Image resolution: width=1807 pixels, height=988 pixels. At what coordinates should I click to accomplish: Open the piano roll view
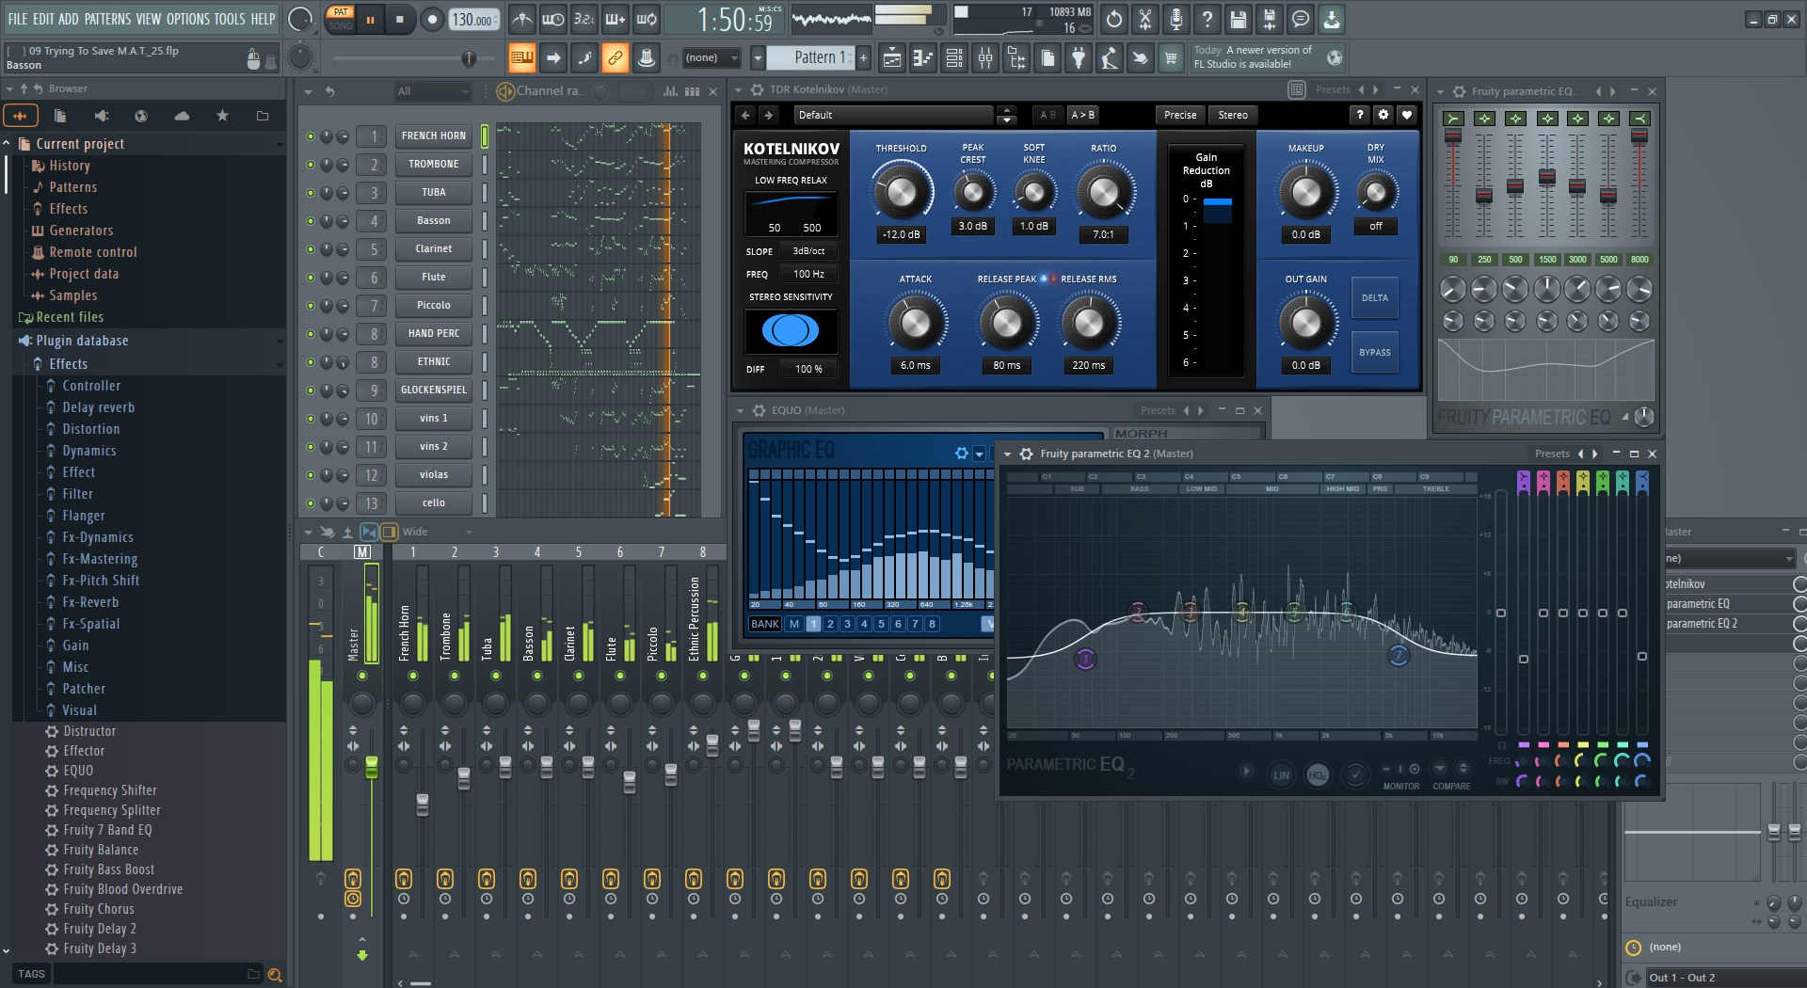pos(923,58)
